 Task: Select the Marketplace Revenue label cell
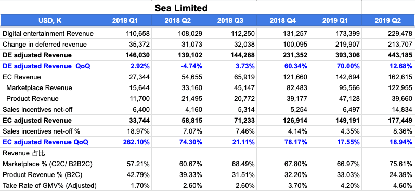tap(50, 87)
